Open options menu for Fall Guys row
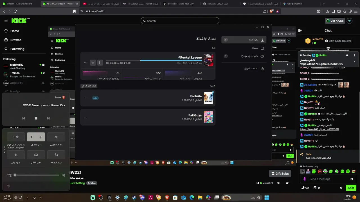The image size is (360, 202). [x=86, y=117]
